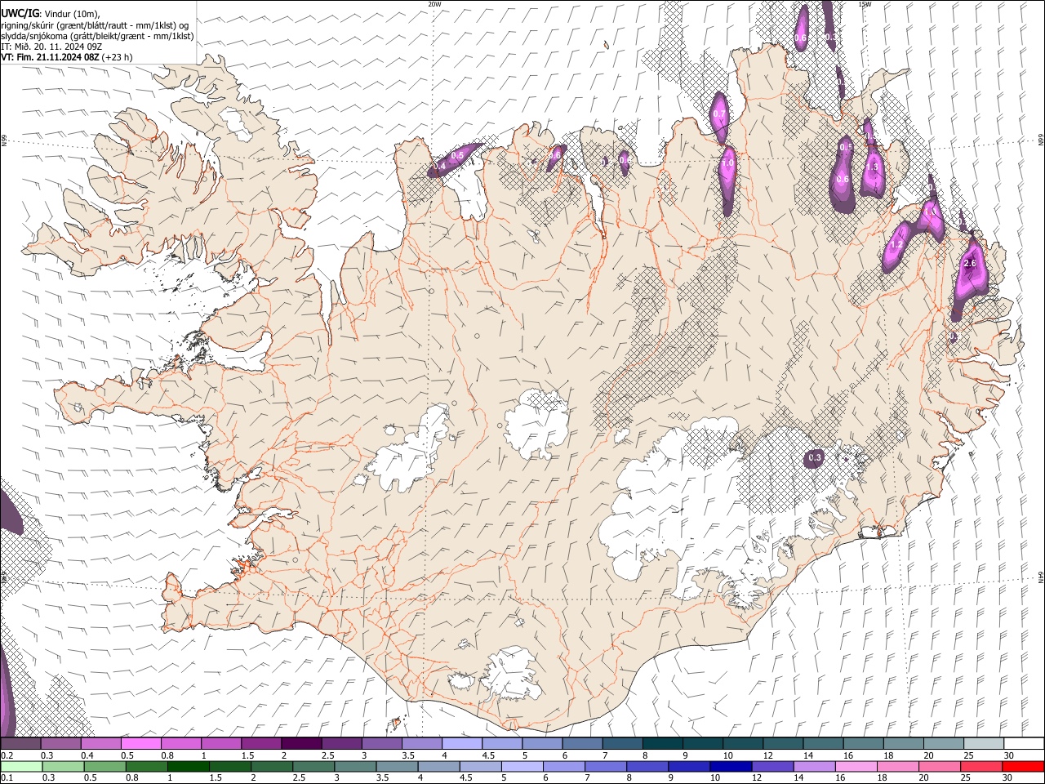Select upper scale light blue swatch at 4
This screenshot has width=1045, height=784.
click(462, 743)
